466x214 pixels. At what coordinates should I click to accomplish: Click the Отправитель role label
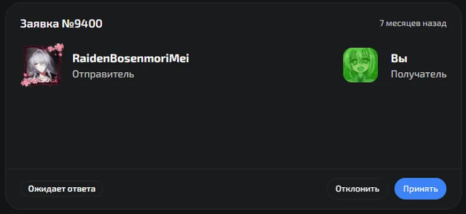tap(103, 74)
